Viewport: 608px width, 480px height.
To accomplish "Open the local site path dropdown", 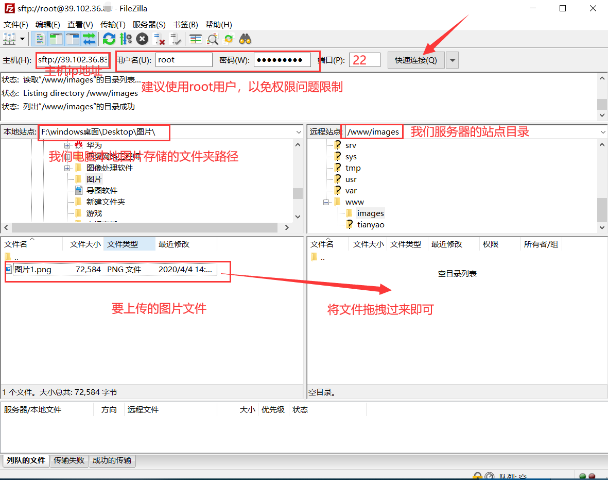I will point(299,132).
